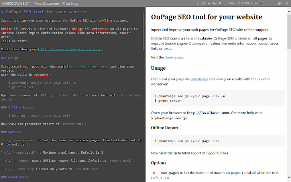291x182 pixels.
Task: Click window title 'MARKDOWN EDIT - * New Document'
Action: (40, 4)
